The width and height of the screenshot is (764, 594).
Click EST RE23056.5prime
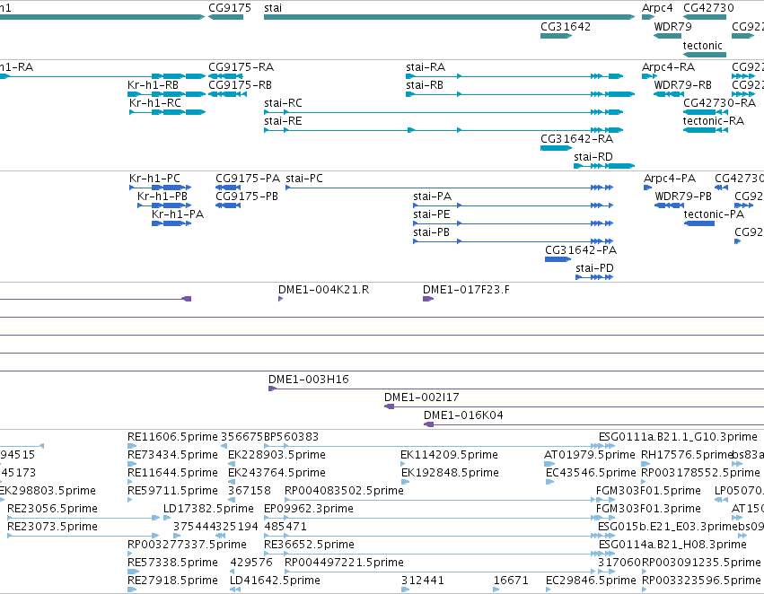coord(83,519)
